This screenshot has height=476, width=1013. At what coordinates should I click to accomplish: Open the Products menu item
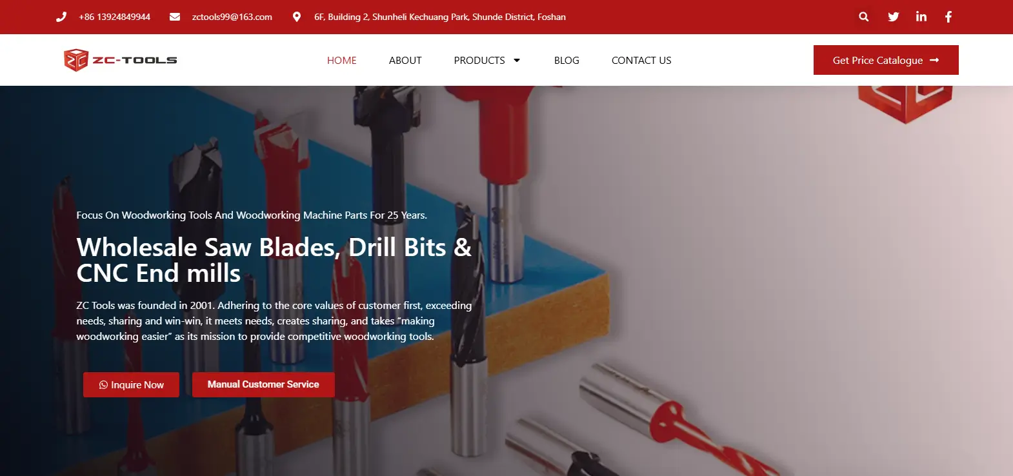[479, 60]
